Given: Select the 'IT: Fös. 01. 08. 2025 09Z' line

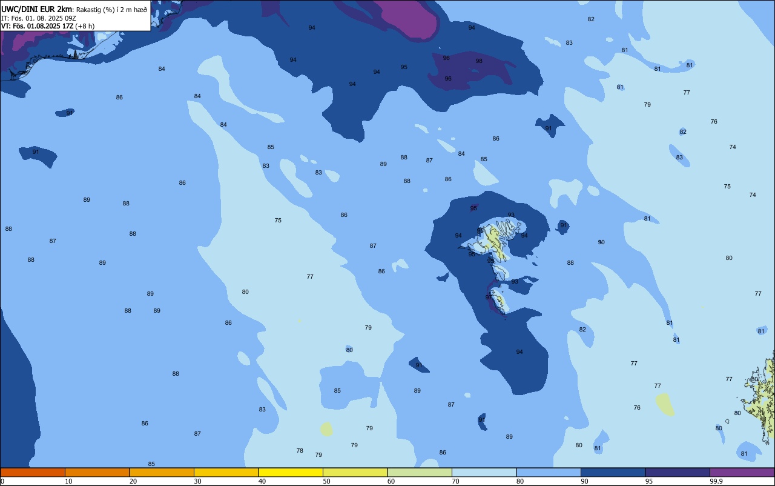Looking at the screenshot, I should (38, 18).
